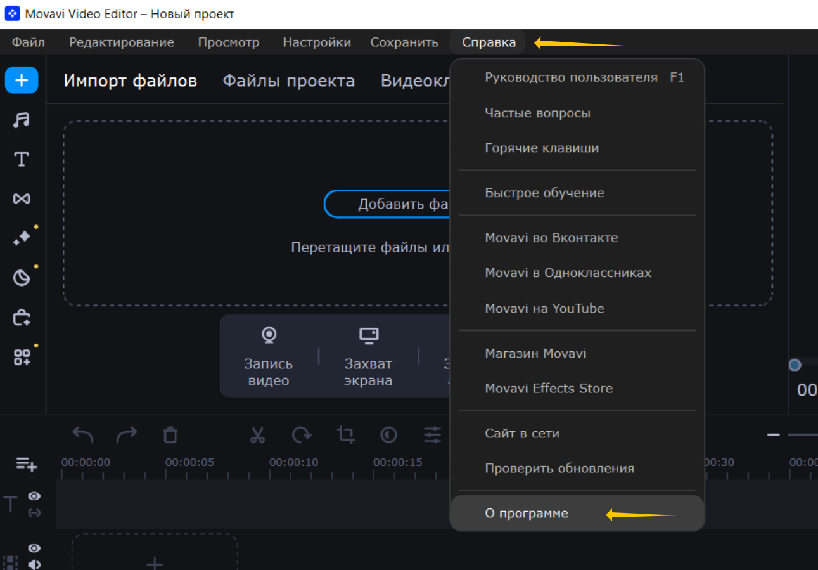Open the Effects sparkle panel
This screenshot has height=570, width=818.
pyautogui.click(x=22, y=238)
